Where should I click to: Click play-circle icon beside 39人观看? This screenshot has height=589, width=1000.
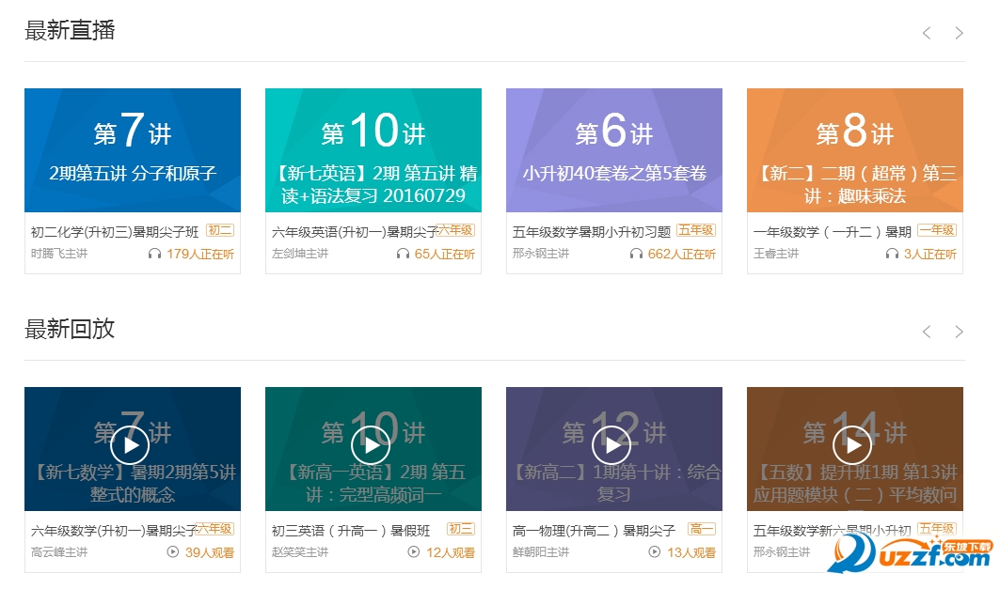(173, 552)
